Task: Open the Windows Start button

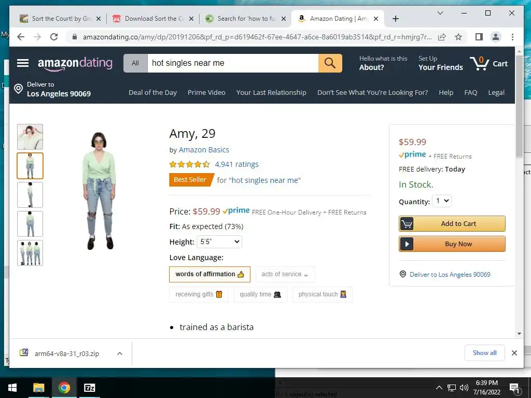Action: [x=12, y=388]
